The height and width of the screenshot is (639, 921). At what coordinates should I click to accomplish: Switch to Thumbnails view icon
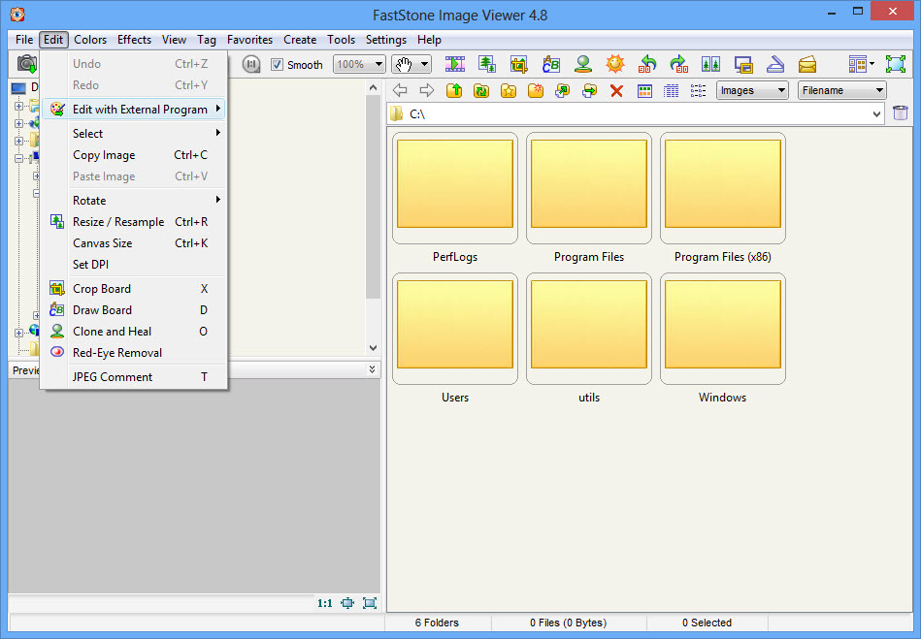pos(644,91)
